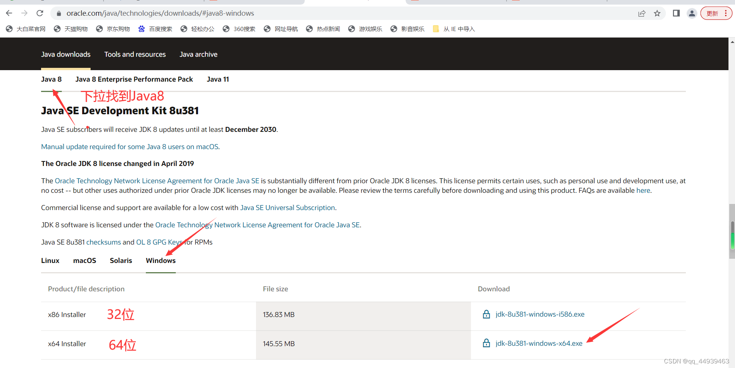The width and height of the screenshot is (735, 368).
Task: Switch to Java 8 Enterprise Performance Pack tab
Action: [134, 79]
